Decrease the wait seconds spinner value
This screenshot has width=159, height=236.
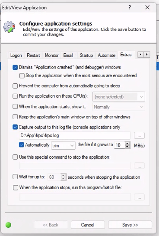click(63, 179)
